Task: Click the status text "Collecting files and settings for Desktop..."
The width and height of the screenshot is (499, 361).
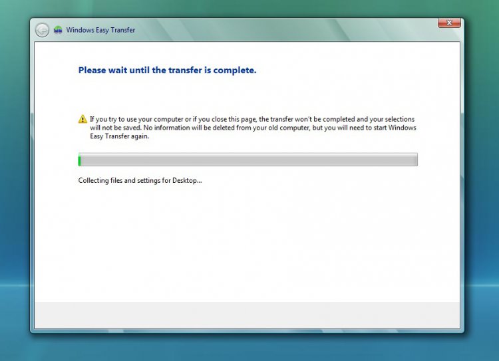Action: (140, 180)
